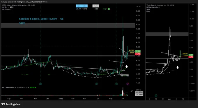Click the SPCE Virgin Galactic 1D legend title
Image resolution: width=198 pixels, height=108 pixels.
[x=19, y=5]
